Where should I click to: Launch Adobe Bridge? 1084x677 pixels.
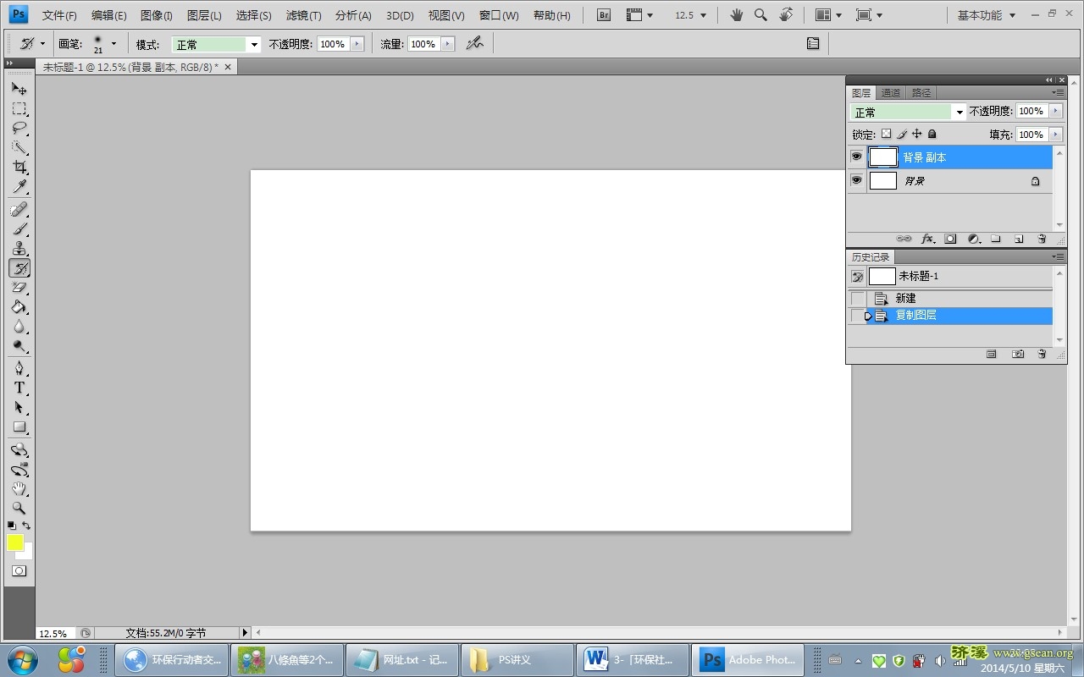tap(604, 15)
